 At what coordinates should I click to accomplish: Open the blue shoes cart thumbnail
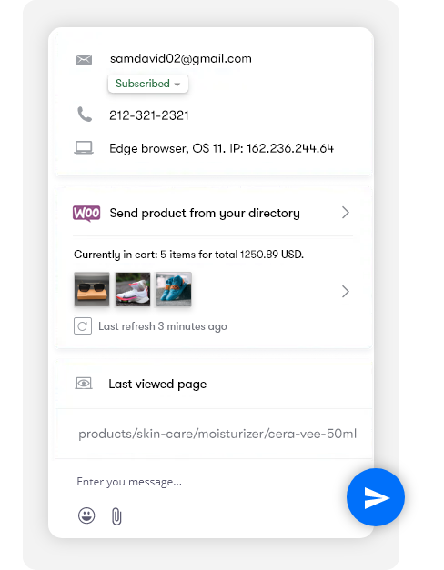(174, 289)
